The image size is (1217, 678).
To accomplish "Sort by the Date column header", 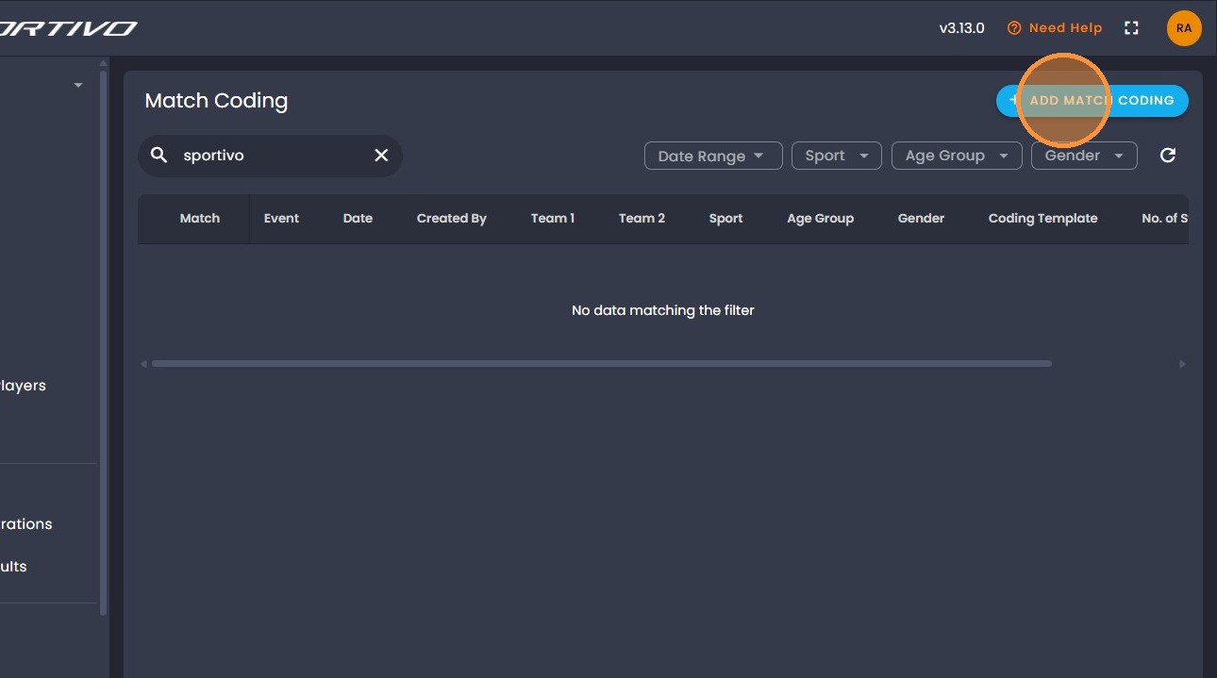I will click(x=358, y=219).
